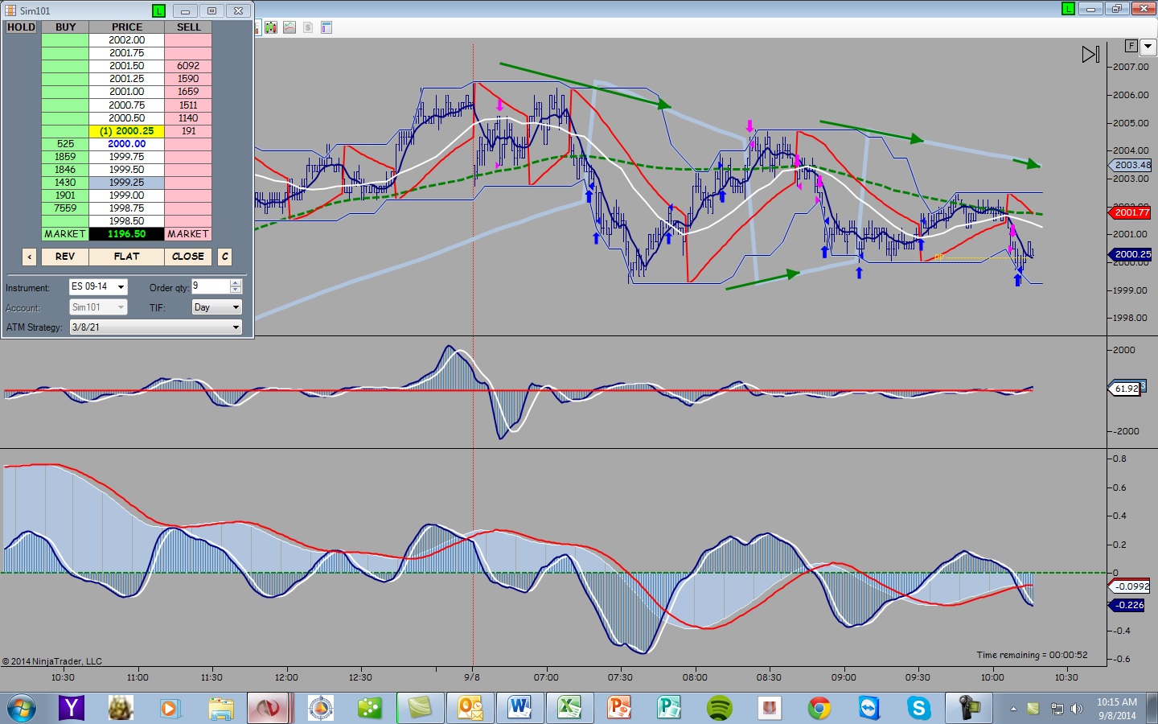This screenshot has width=1158, height=724.
Task: Increase order quantity with the up stepper
Action: [x=236, y=282]
